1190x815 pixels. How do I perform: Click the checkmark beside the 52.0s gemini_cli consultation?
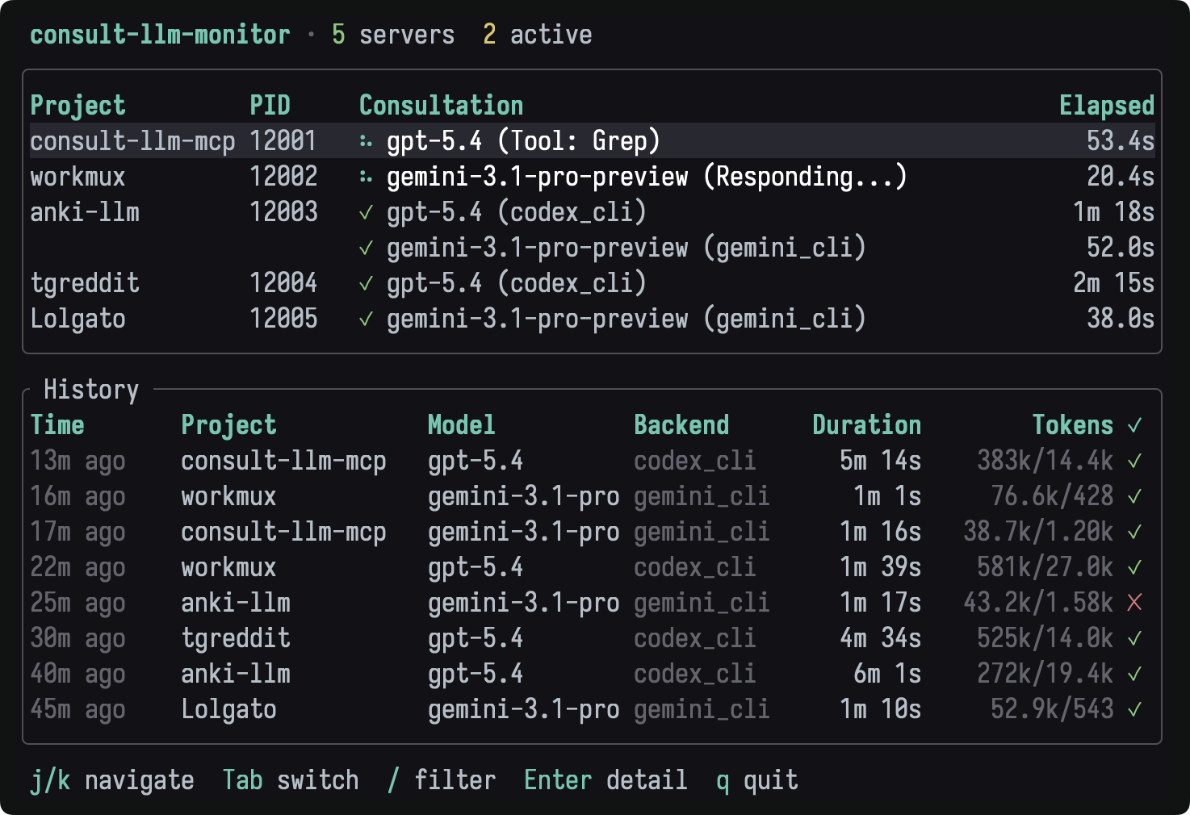367,248
